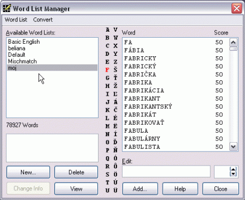Select letter Ô in the letter index
Image resolution: width=245 pixels, height=200 pixels.
[115, 166]
